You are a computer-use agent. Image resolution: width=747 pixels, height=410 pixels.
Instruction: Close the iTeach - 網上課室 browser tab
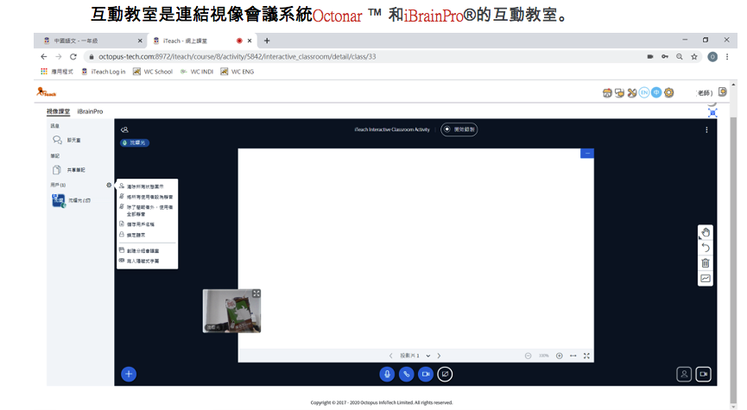[x=250, y=41]
